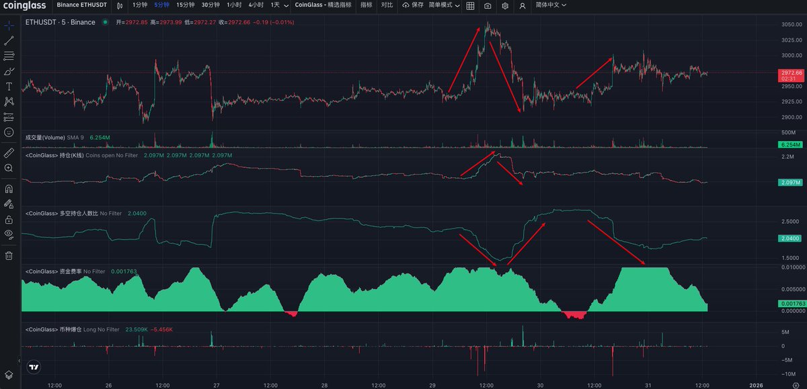This screenshot has width=807, height=389.
Task: Toggle lock all drawing tools
Action: 9,219
